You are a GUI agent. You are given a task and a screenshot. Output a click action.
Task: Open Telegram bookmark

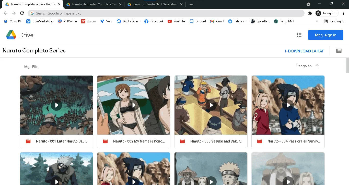coord(237,21)
